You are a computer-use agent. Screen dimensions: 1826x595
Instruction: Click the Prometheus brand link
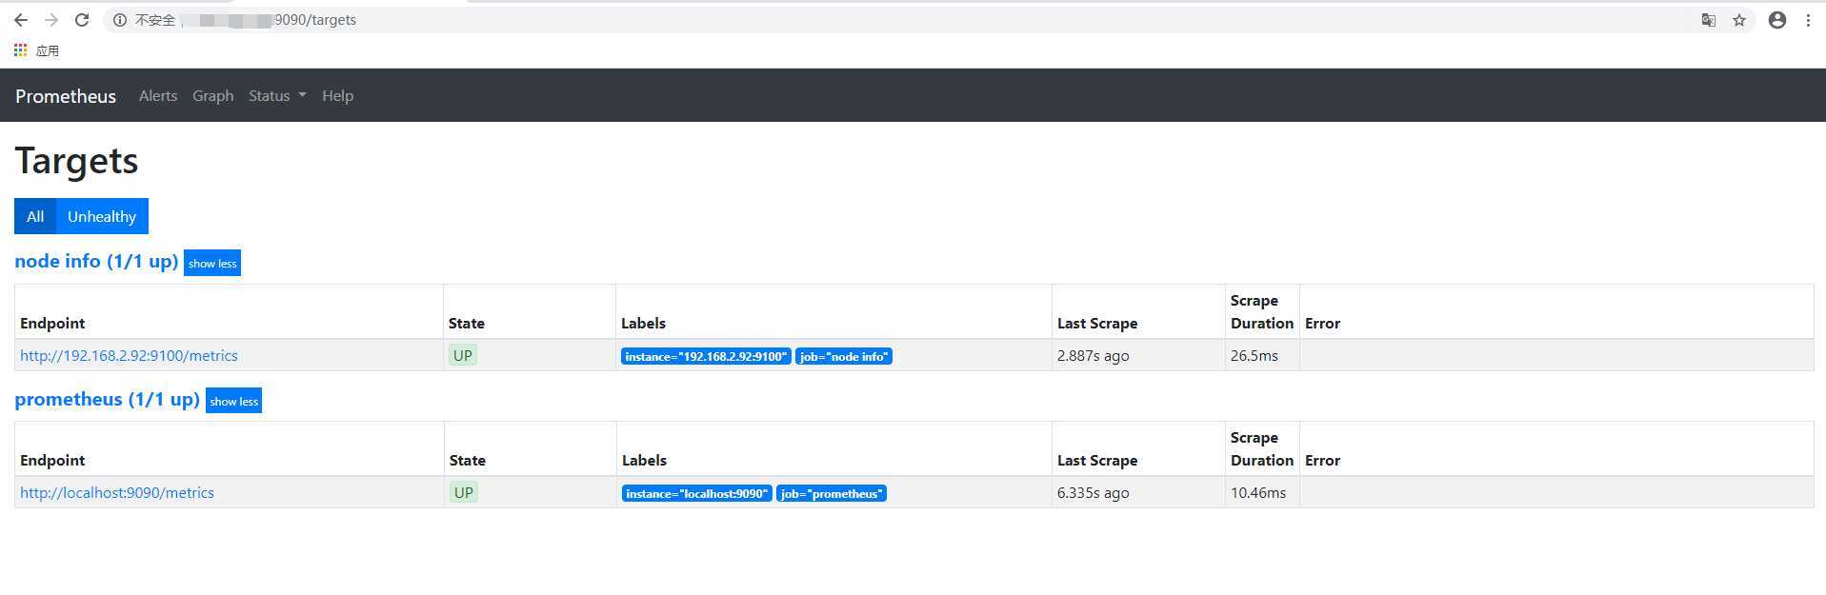point(66,96)
